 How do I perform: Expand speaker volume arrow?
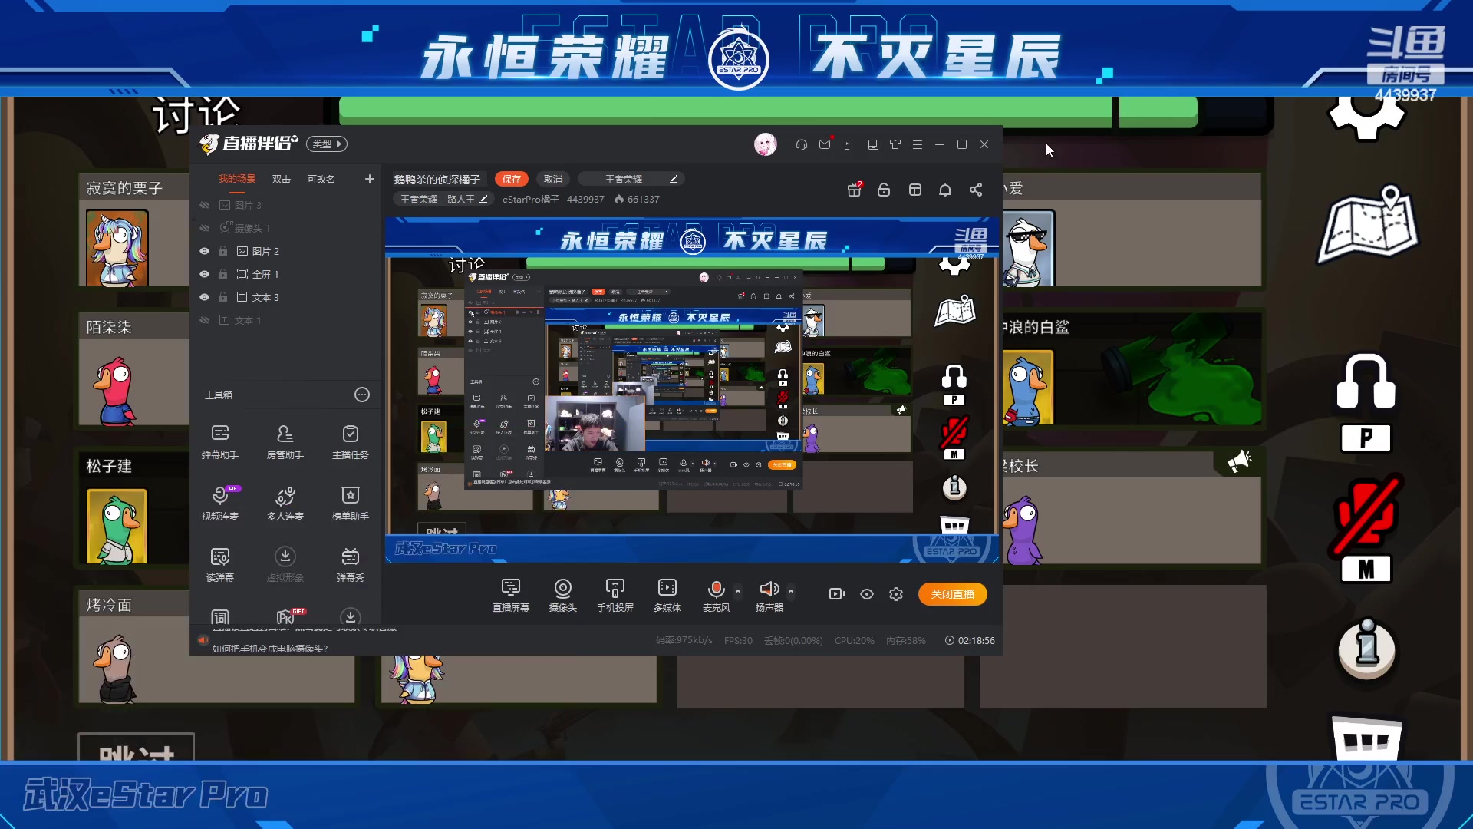(x=791, y=590)
